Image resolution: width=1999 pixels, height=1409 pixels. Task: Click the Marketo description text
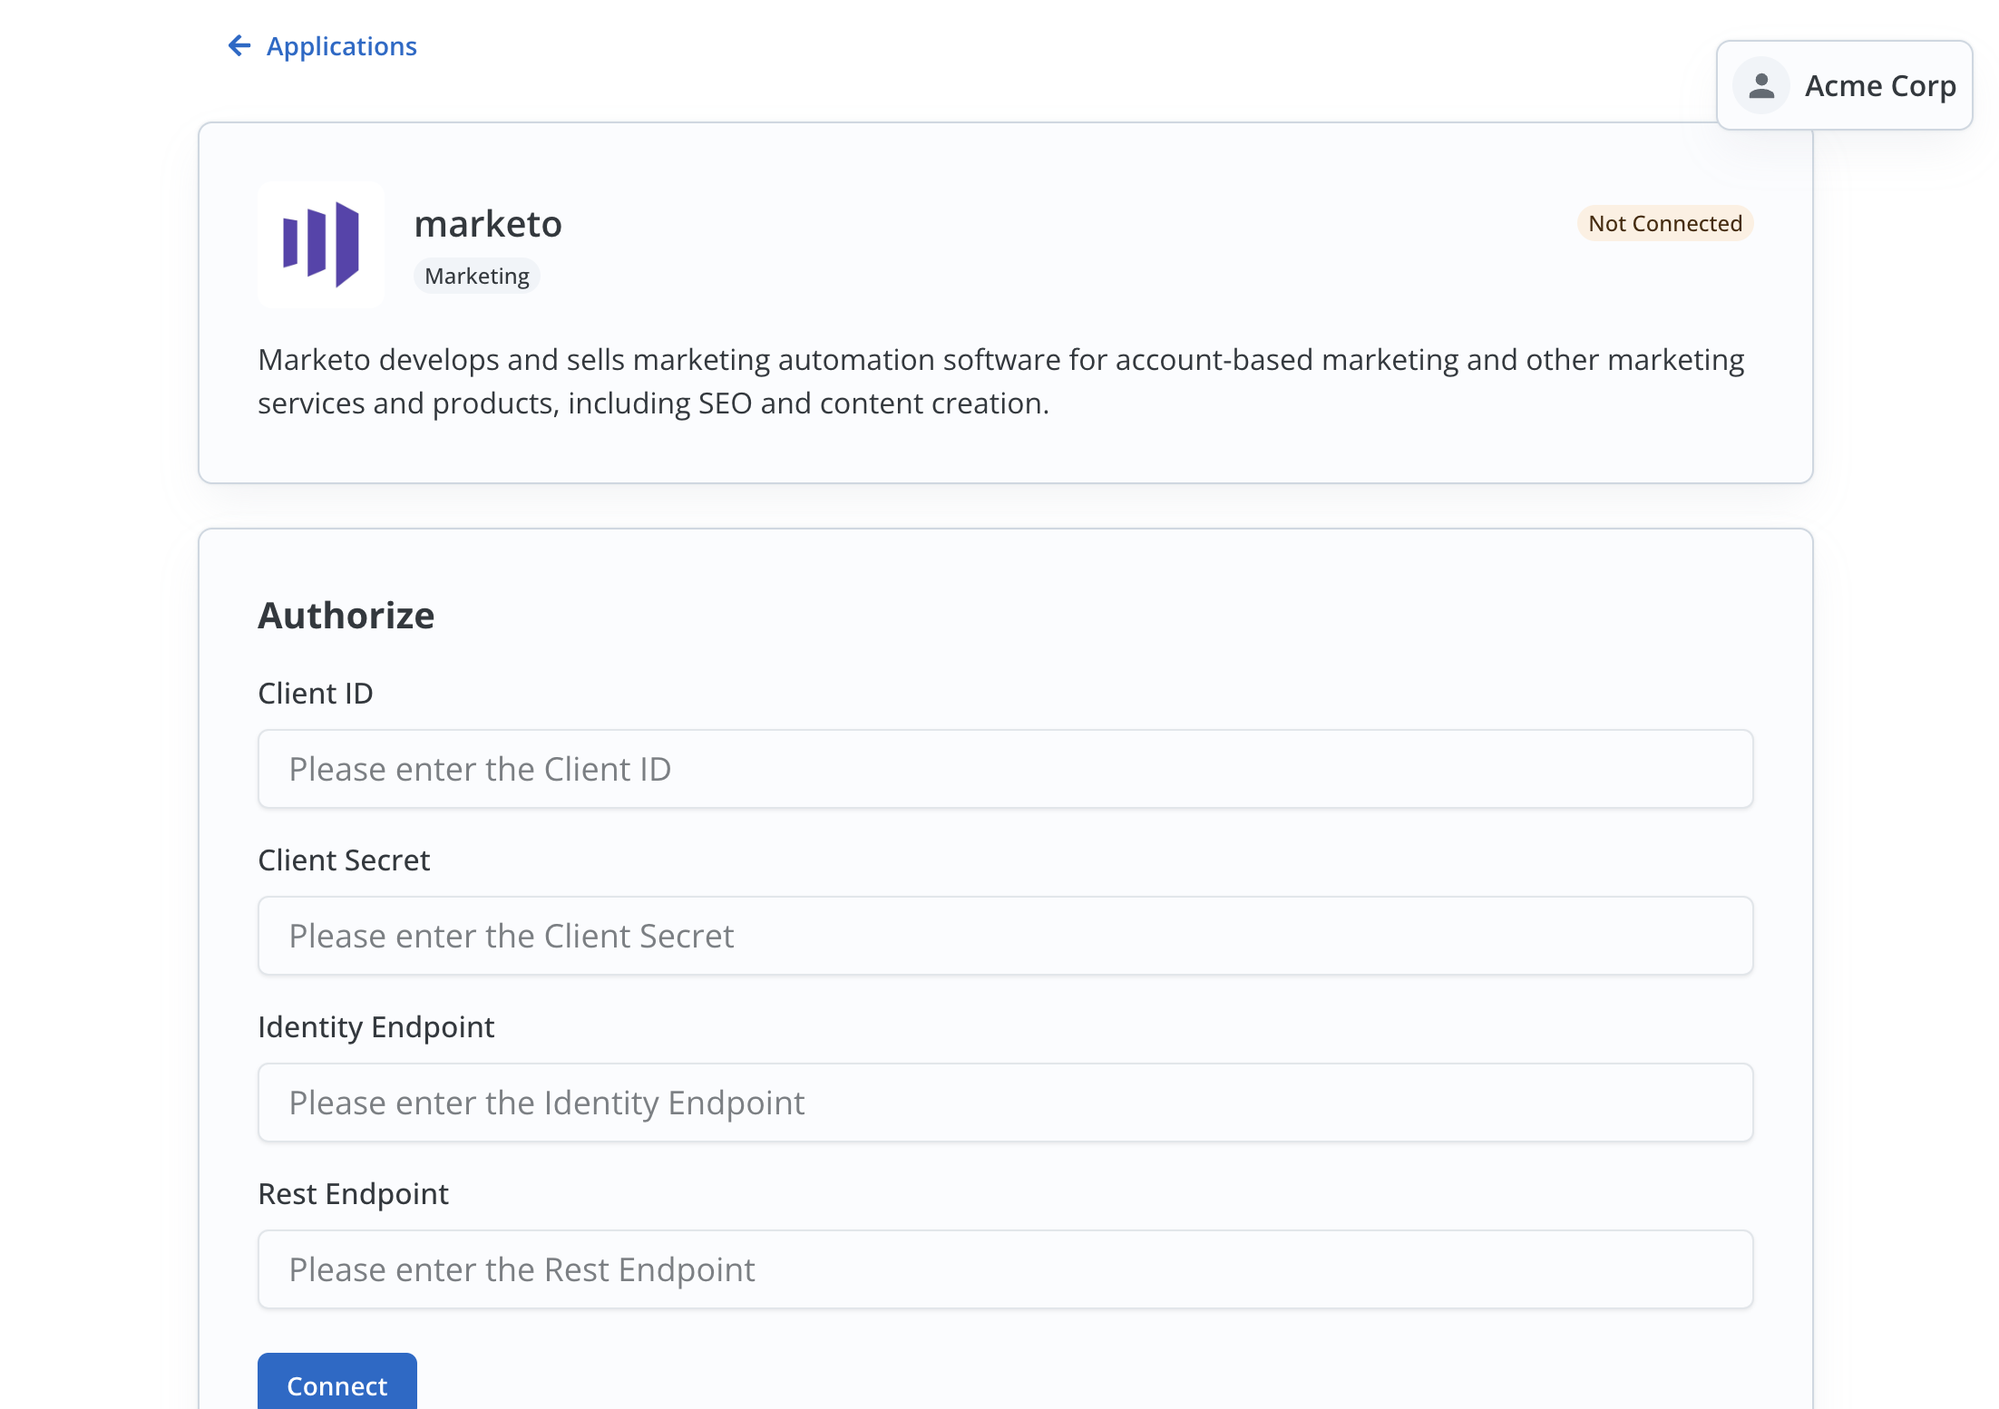tap(998, 381)
